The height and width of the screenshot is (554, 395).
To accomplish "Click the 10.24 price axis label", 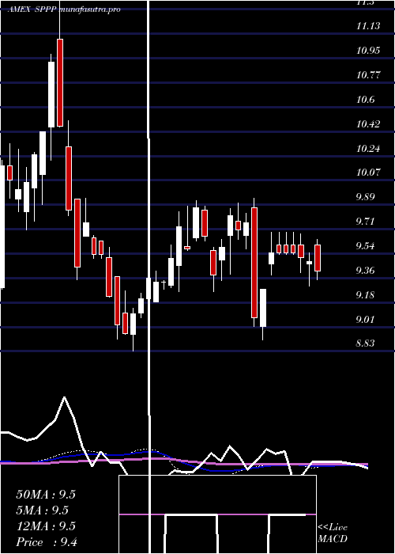I will [x=368, y=149].
